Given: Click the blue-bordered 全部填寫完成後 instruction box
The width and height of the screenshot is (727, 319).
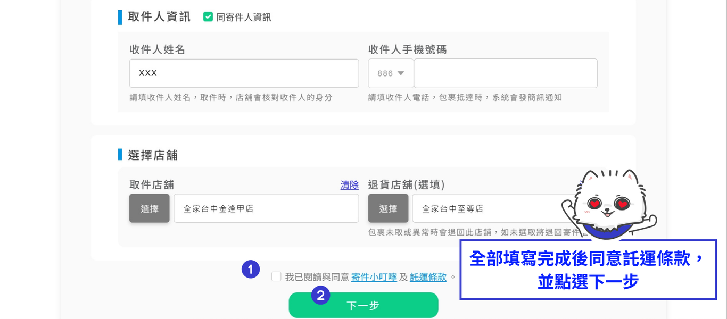Looking at the screenshot, I should pyautogui.click(x=588, y=270).
